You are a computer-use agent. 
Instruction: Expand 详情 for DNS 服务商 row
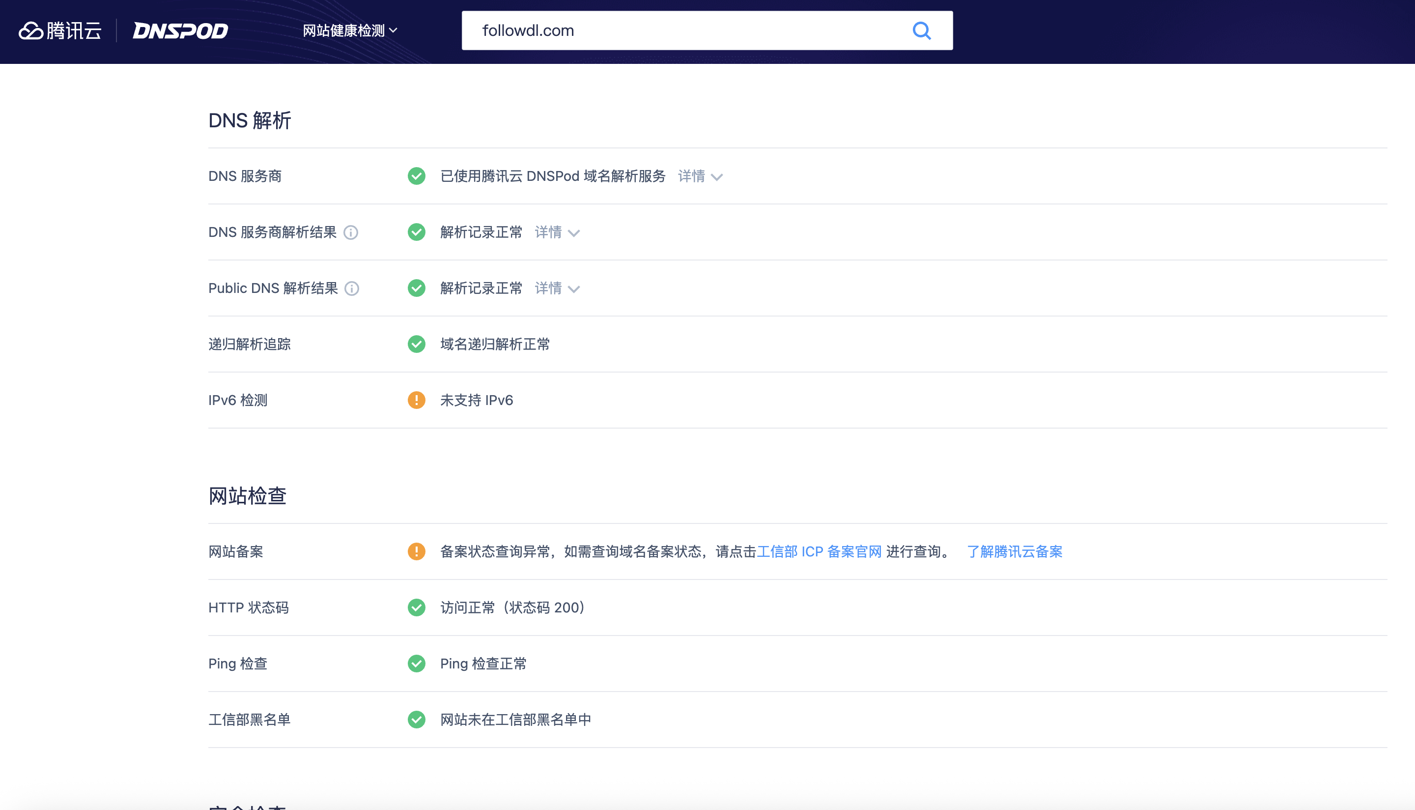[x=700, y=176]
